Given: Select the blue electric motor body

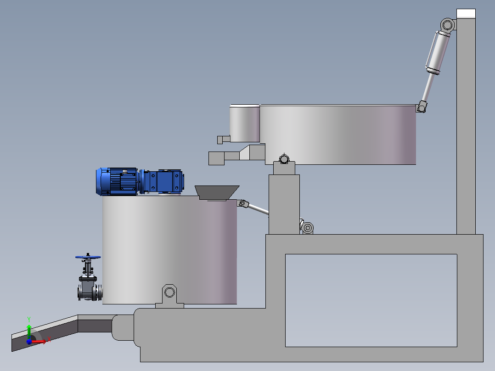Looking at the screenshot, I should tap(117, 181).
